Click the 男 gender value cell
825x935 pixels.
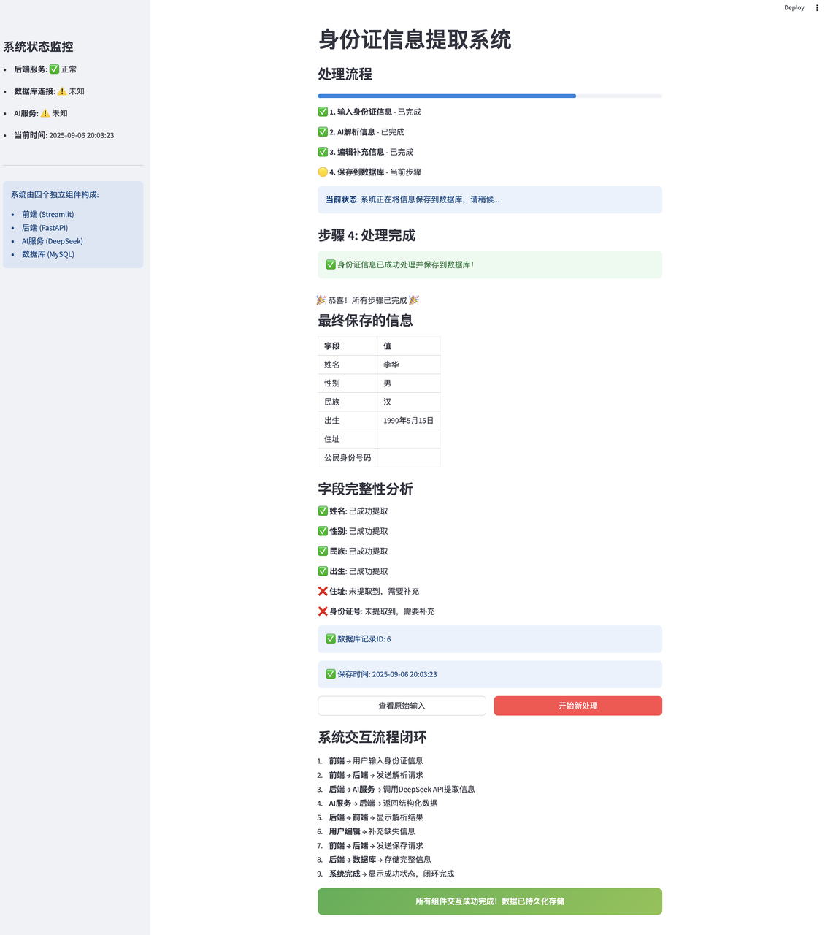(x=409, y=383)
